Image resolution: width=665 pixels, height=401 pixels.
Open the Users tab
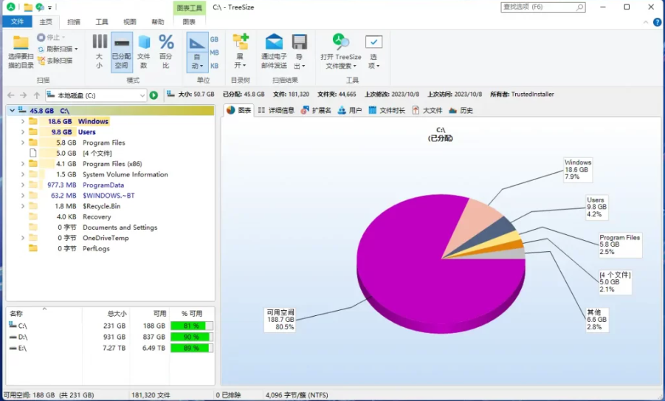click(349, 110)
